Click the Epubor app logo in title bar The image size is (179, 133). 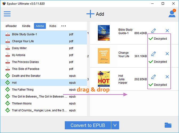pos(4,3)
